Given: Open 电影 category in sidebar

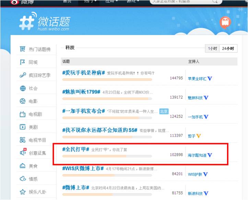Looking at the screenshot, I should pyautogui.click(x=33, y=101).
